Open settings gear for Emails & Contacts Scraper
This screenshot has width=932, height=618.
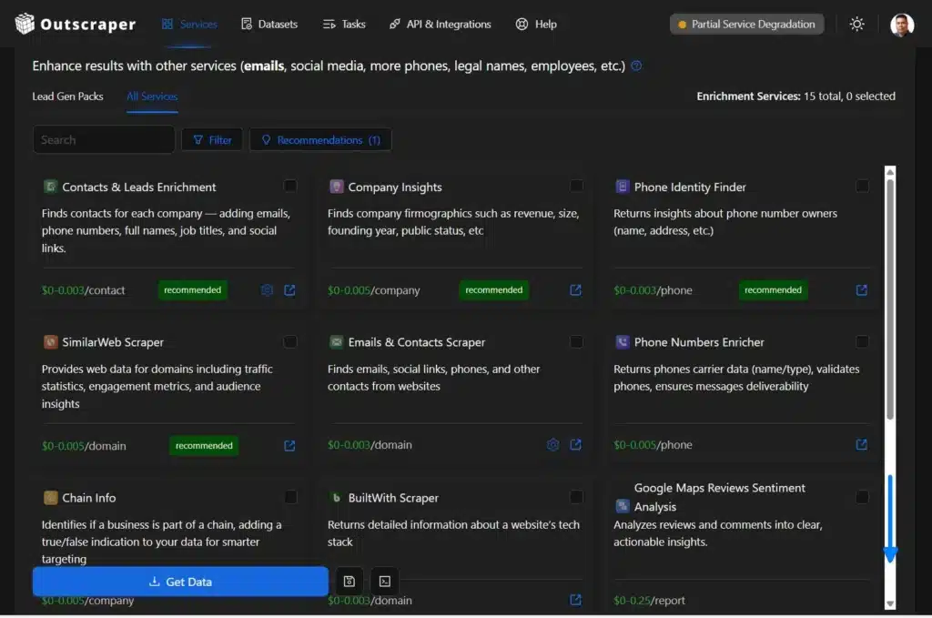[x=552, y=444]
